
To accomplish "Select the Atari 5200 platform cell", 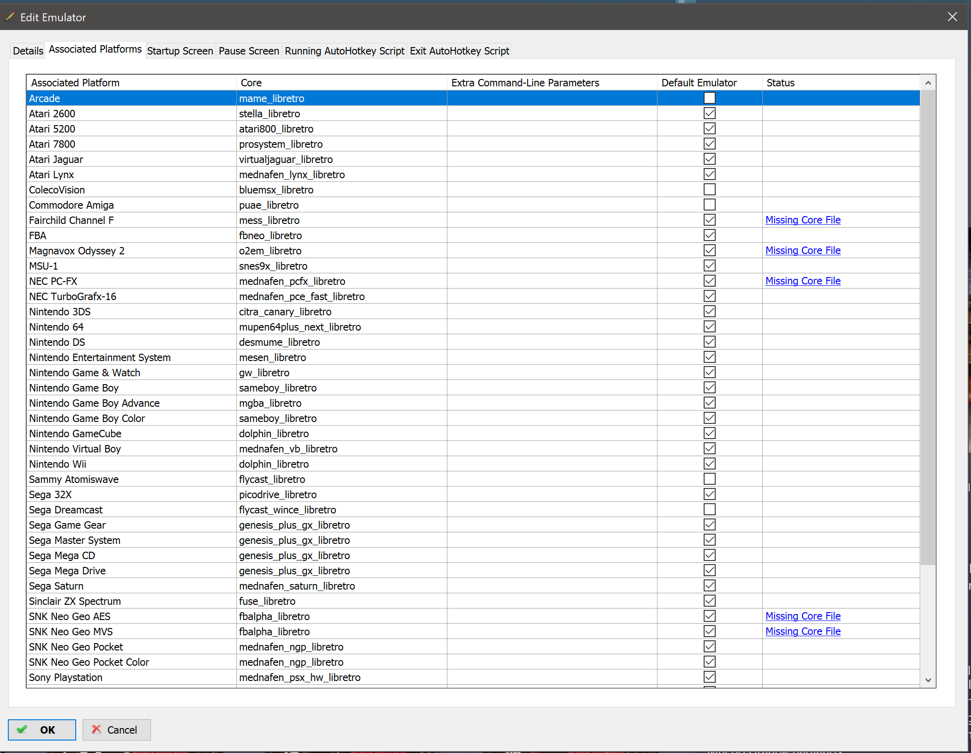I will coord(132,128).
